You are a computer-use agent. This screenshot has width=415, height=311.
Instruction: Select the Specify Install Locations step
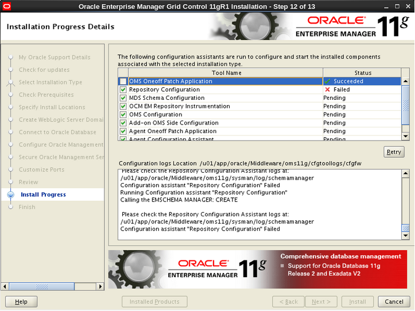52,107
